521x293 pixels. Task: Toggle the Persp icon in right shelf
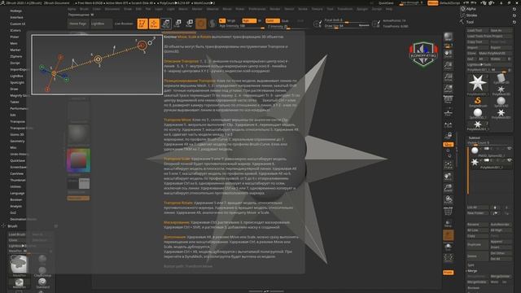tap(449, 99)
